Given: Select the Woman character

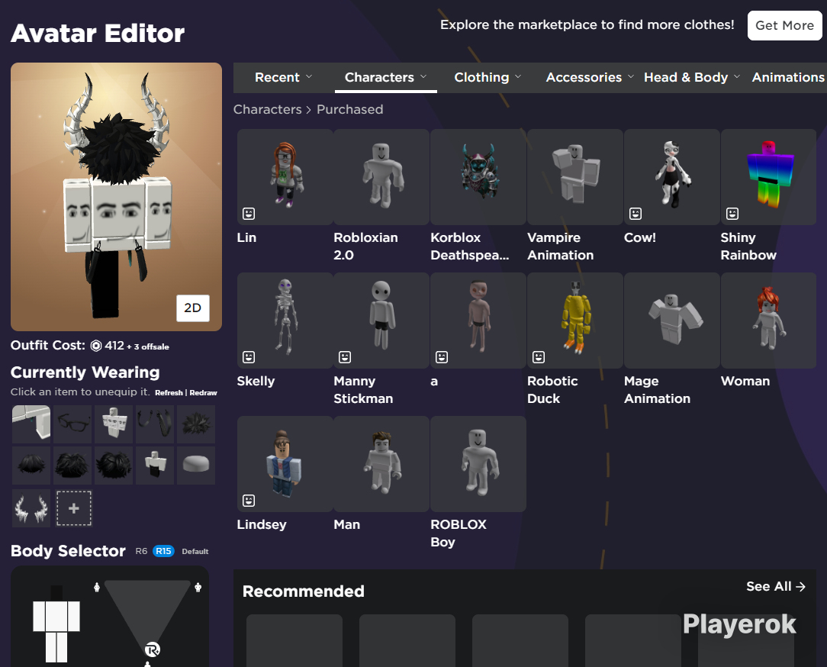Looking at the screenshot, I should click(768, 321).
